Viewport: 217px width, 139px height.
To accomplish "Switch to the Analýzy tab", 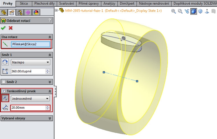I will pyautogui.click(x=109, y=3).
